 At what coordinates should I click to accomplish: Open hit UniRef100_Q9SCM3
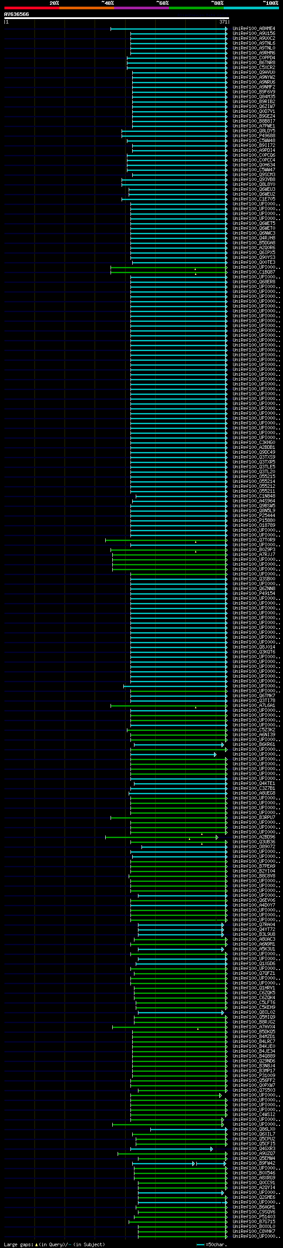(x=254, y=175)
